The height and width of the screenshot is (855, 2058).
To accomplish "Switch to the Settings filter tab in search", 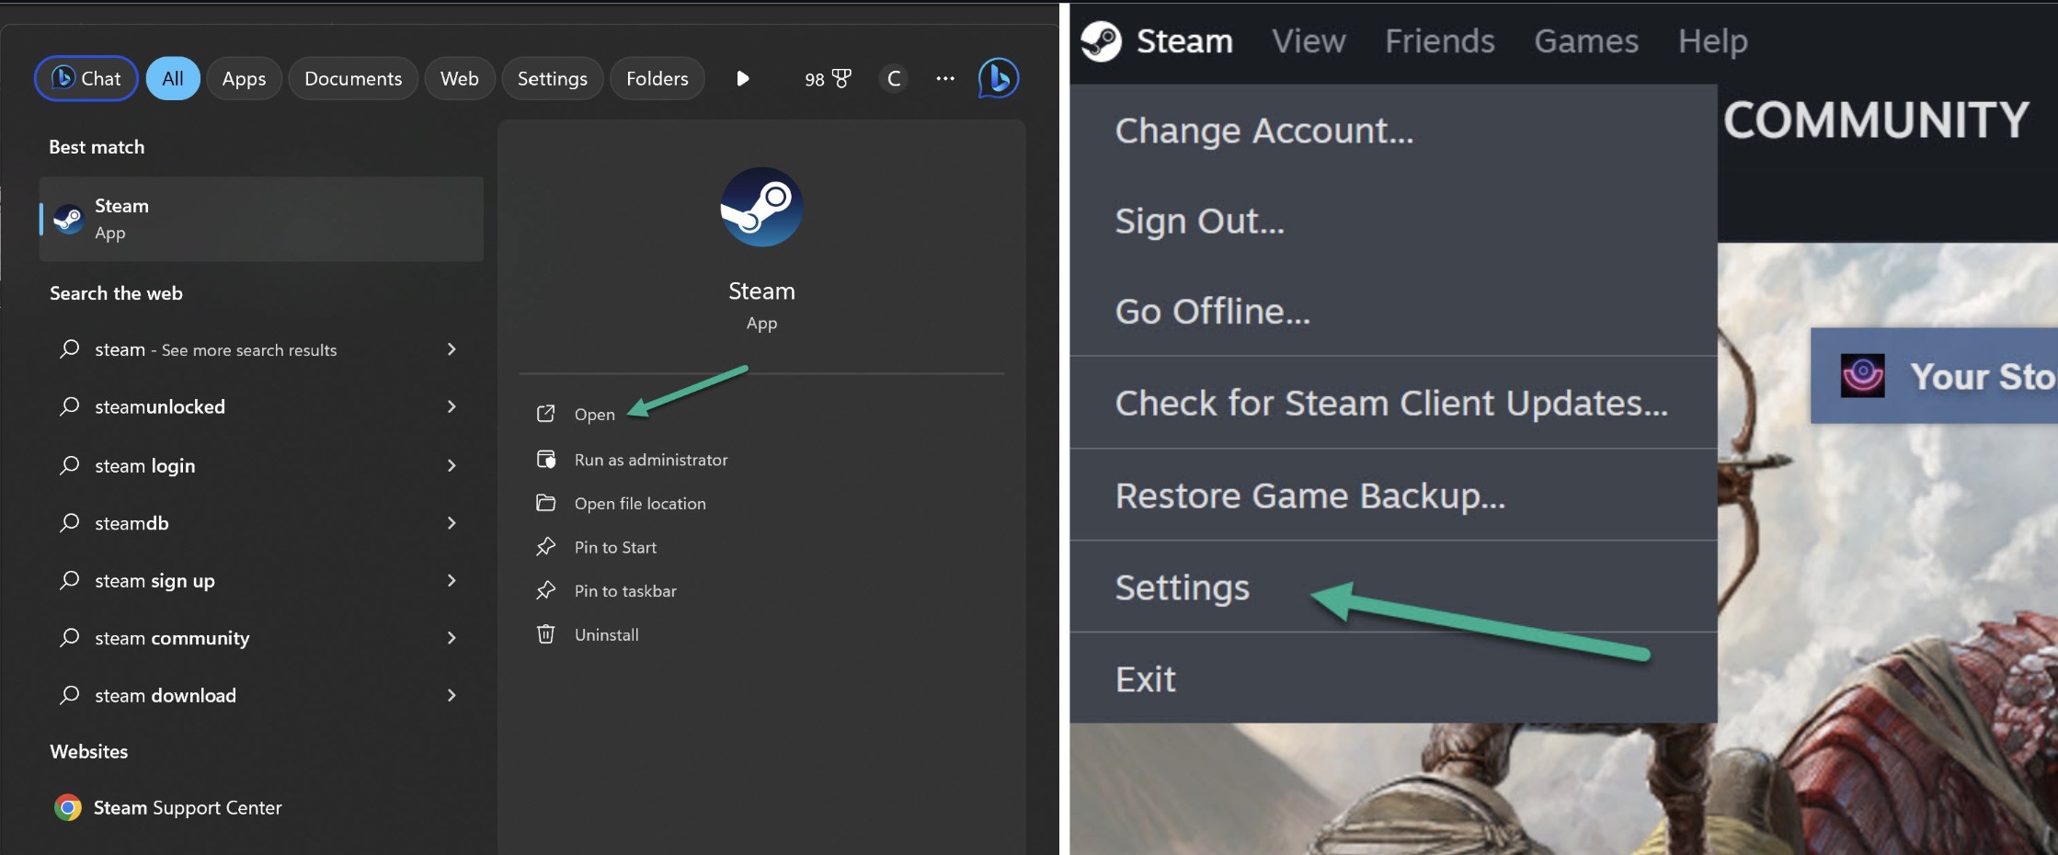I will pyautogui.click(x=552, y=79).
